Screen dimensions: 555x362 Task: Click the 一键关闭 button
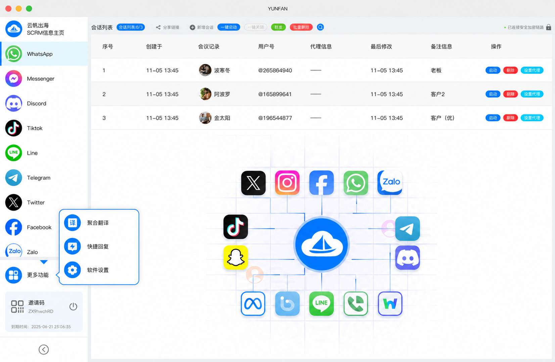pos(256,27)
